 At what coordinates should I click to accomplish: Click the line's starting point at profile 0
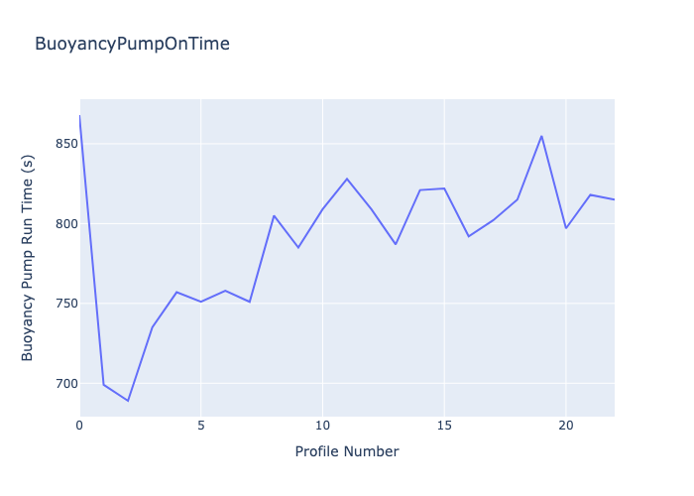click(x=80, y=117)
